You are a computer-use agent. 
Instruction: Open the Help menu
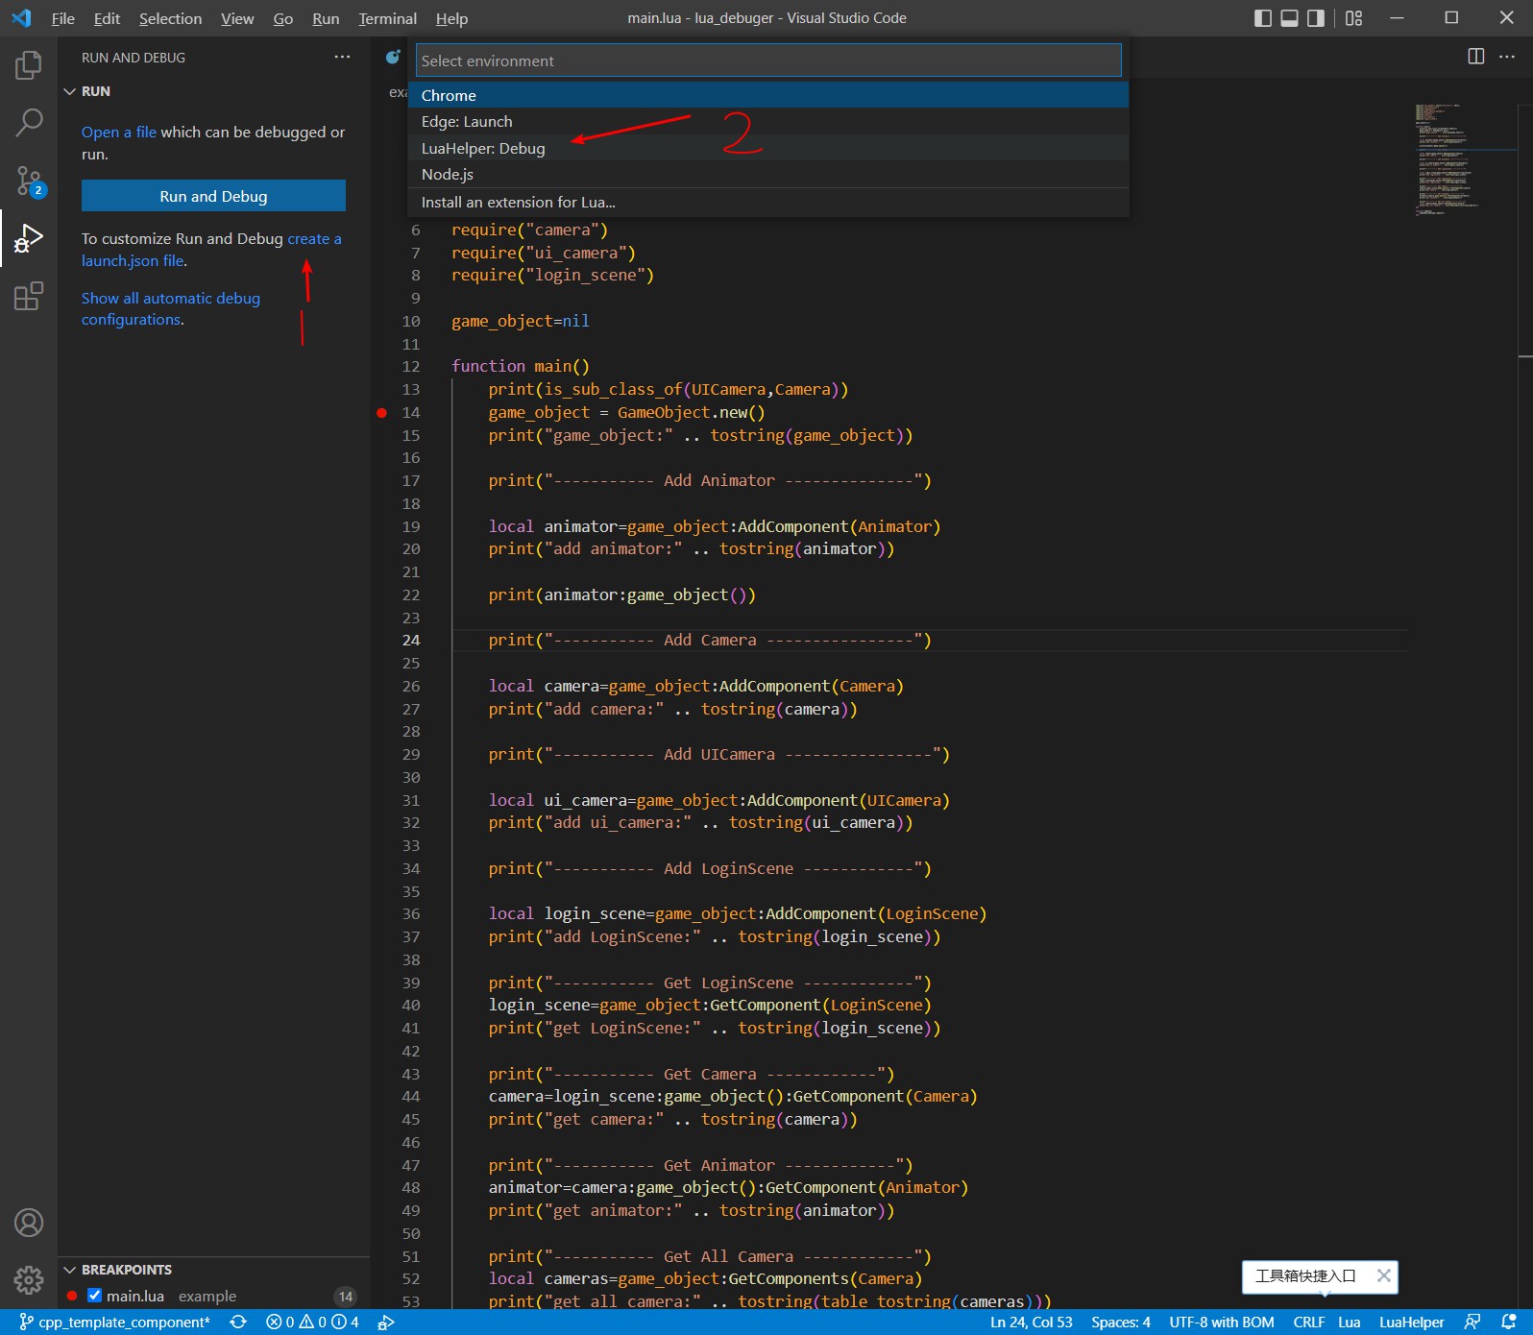point(451,18)
